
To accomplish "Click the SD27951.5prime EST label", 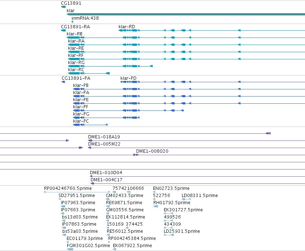I will click(77, 196).
